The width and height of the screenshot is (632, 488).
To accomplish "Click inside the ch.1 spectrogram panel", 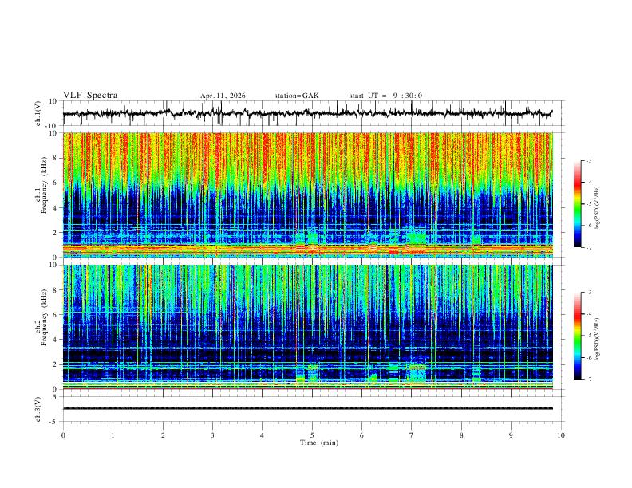I will [308, 195].
